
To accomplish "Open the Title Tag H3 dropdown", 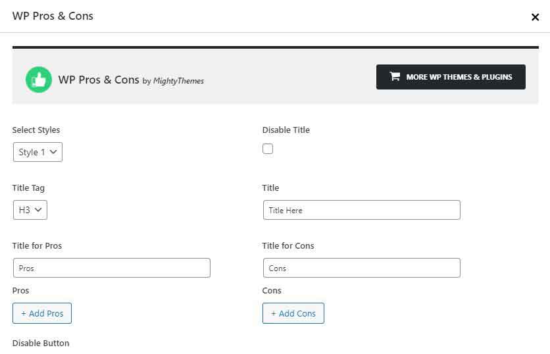I will (30, 210).
